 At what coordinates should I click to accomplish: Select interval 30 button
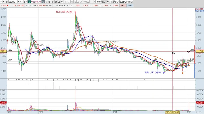pos(81,2)
